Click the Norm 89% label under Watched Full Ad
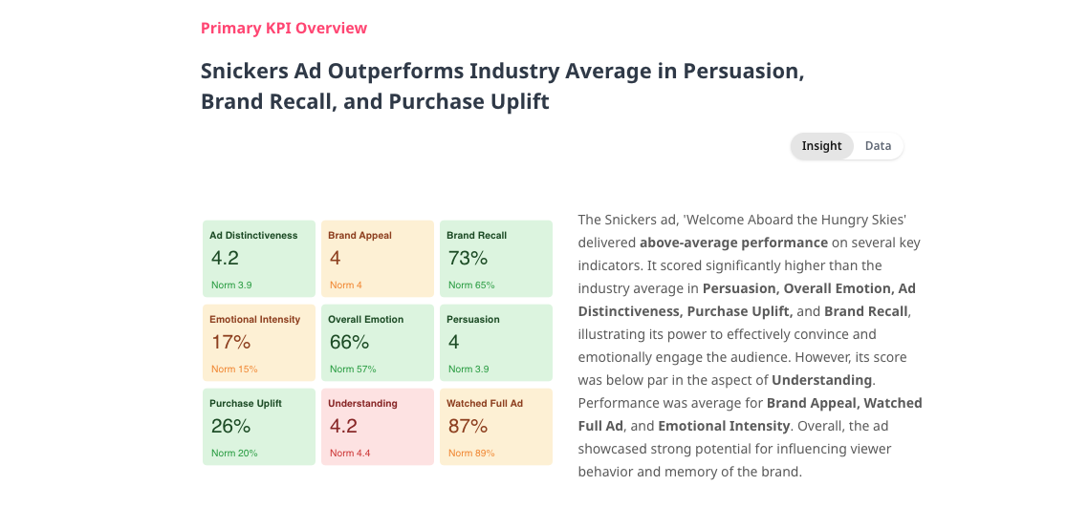This screenshot has height=507, width=1089. coord(471,454)
